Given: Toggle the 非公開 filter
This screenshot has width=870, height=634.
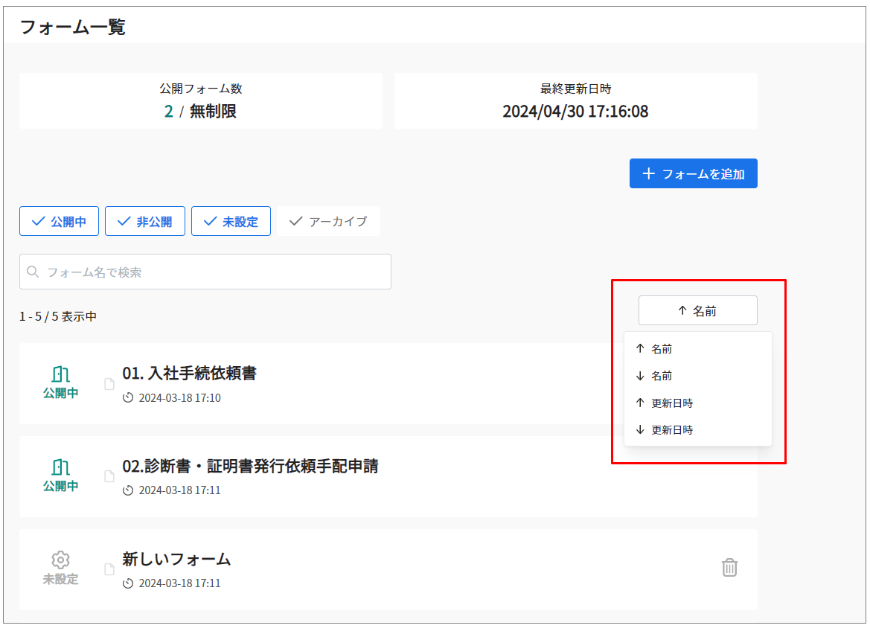Looking at the screenshot, I should coord(145,221).
